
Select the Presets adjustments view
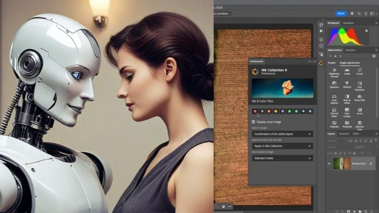[332, 63]
